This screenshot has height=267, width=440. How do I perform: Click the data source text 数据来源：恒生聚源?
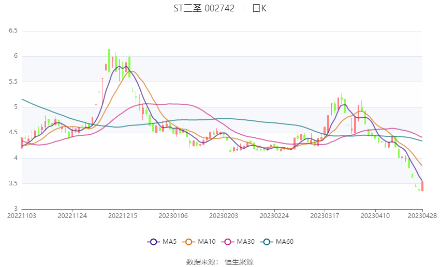coord(220,262)
